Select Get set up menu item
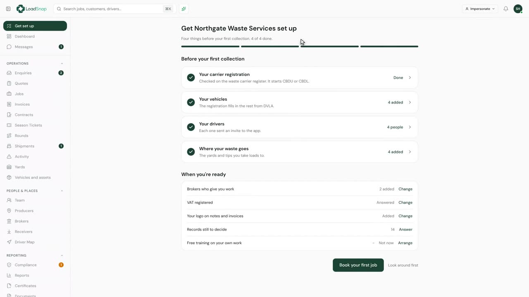This screenshot has width=529, height=297. pyautogui.click(x=35, y=26)
